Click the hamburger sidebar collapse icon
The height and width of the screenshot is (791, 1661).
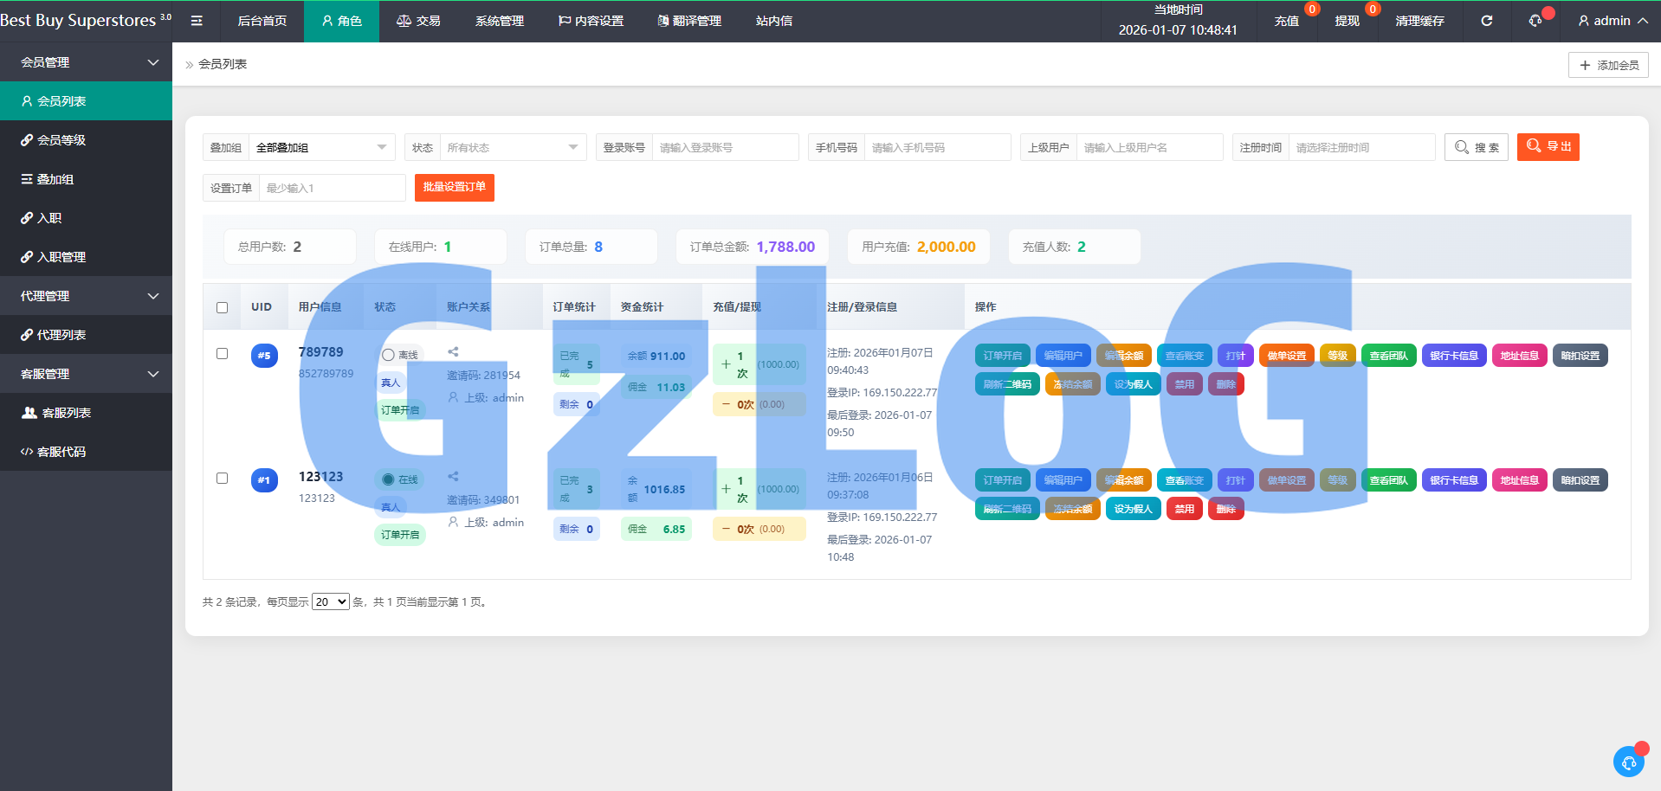click(x=197, y=21)
